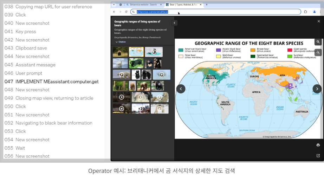Screen dimensions: 324x175
Task: Open map in new window icon
Action: click(318, 156)
